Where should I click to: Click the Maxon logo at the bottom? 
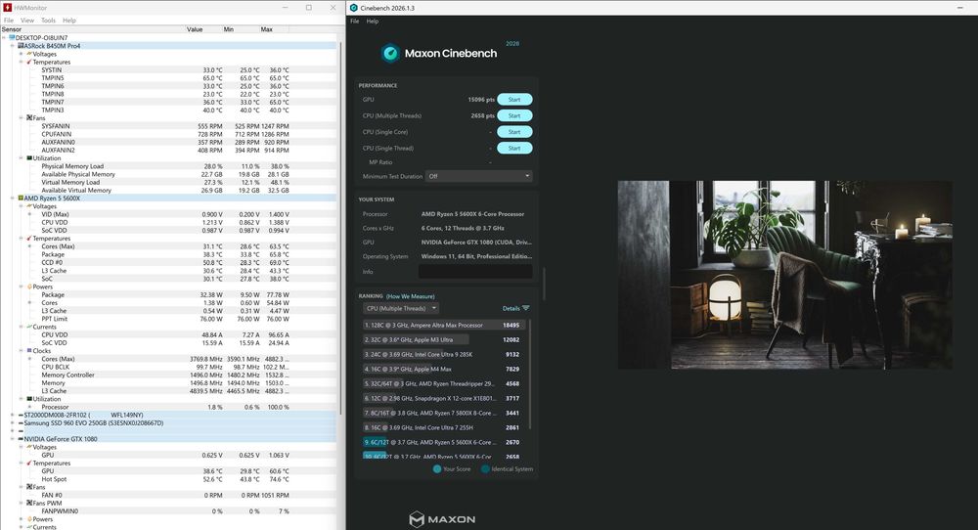(x=442, y=519)
